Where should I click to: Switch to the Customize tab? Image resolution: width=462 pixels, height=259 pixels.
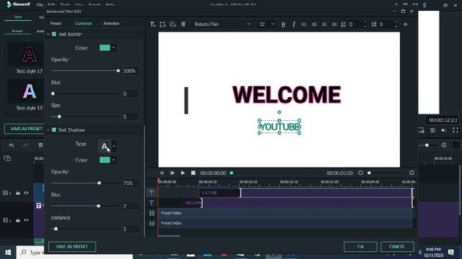coord(84,24)
